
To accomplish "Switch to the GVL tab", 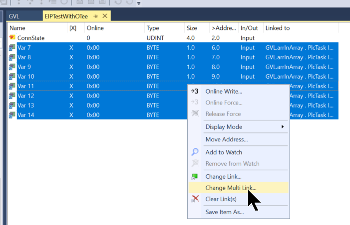I will coord(14,16).
